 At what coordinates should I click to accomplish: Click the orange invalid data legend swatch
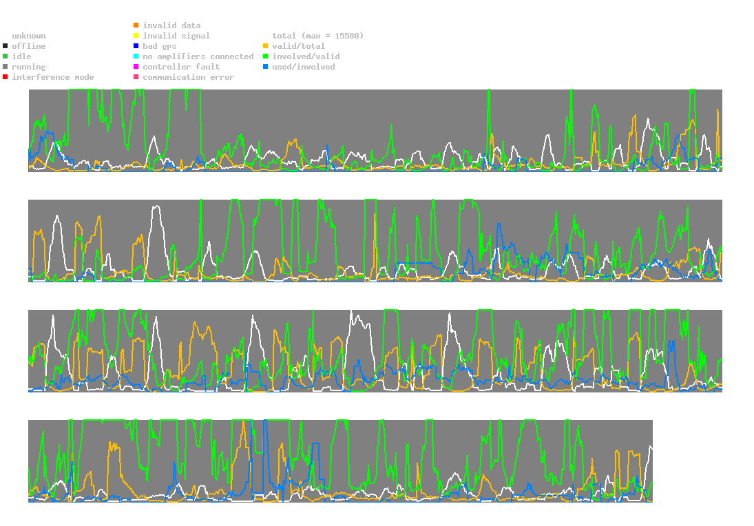point(136,25)
